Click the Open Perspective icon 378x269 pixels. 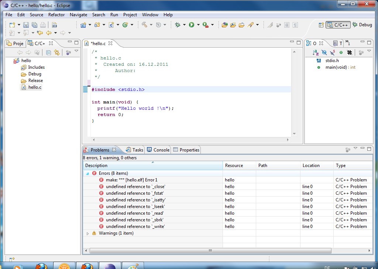pyautogui.click(x=321, y=25)
